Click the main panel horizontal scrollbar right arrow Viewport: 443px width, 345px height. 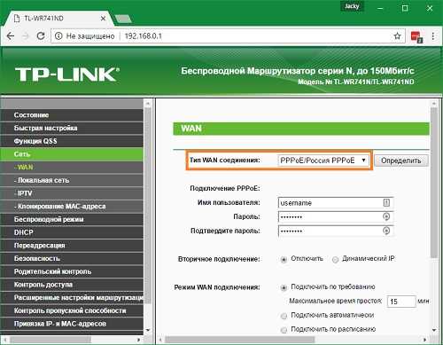pos(424,340)
